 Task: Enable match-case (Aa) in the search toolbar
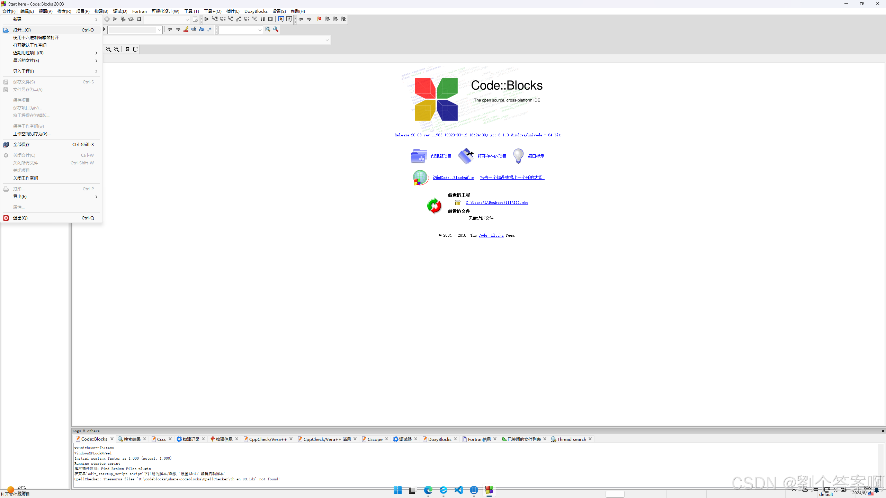pos(202,29)
